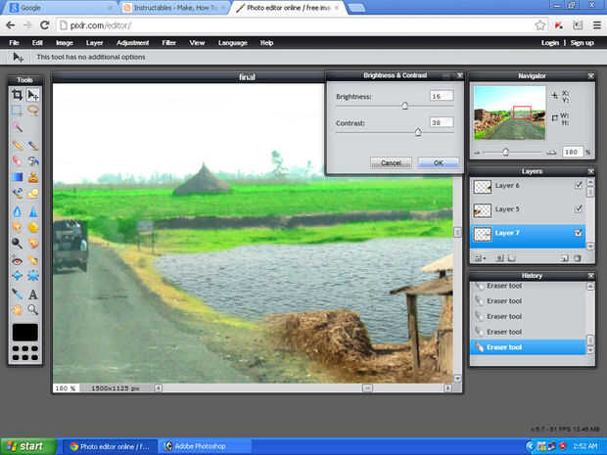Select the rectangular Marquee tool

click(17, 111)
